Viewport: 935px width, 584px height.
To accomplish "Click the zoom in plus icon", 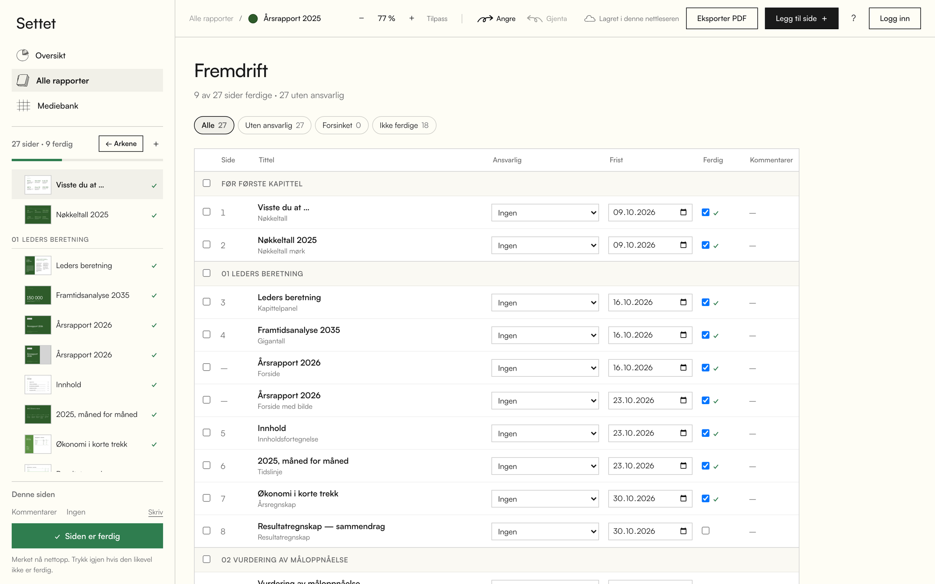I will tap(411, 18).
